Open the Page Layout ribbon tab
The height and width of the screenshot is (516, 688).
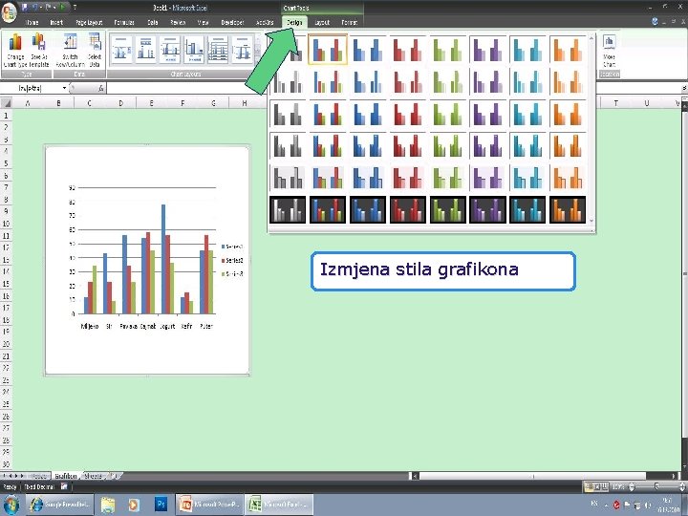point(89,22)
